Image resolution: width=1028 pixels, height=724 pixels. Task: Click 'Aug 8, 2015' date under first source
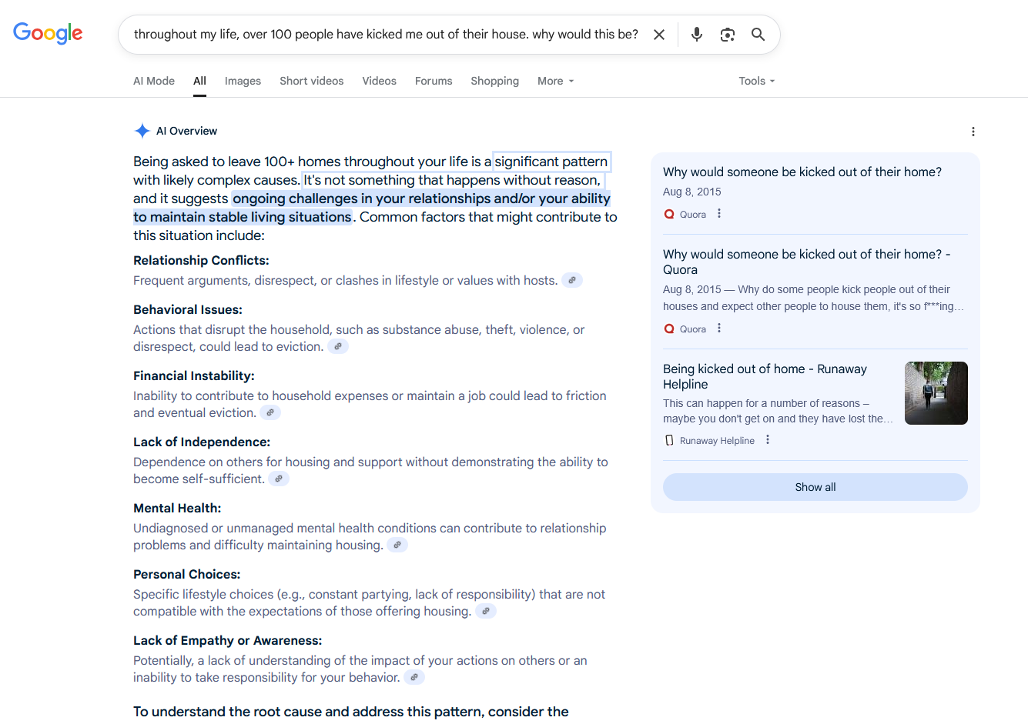(692, 192)
